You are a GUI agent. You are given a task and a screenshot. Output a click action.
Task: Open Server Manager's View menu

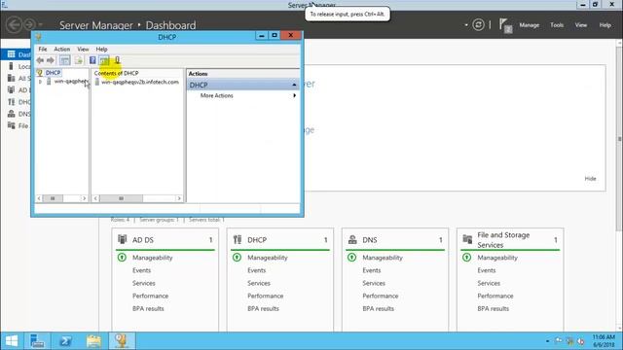coord(581,25)
